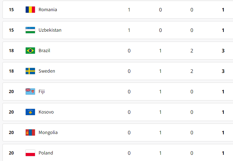Open the Fiji country name
This screenshot has width=233, height=161.
41,92
